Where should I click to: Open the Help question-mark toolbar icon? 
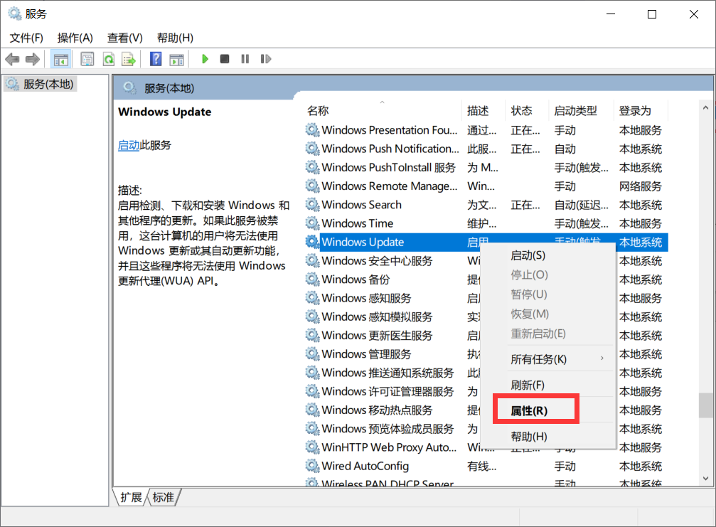pyautogui.click(x=155, y=59)
